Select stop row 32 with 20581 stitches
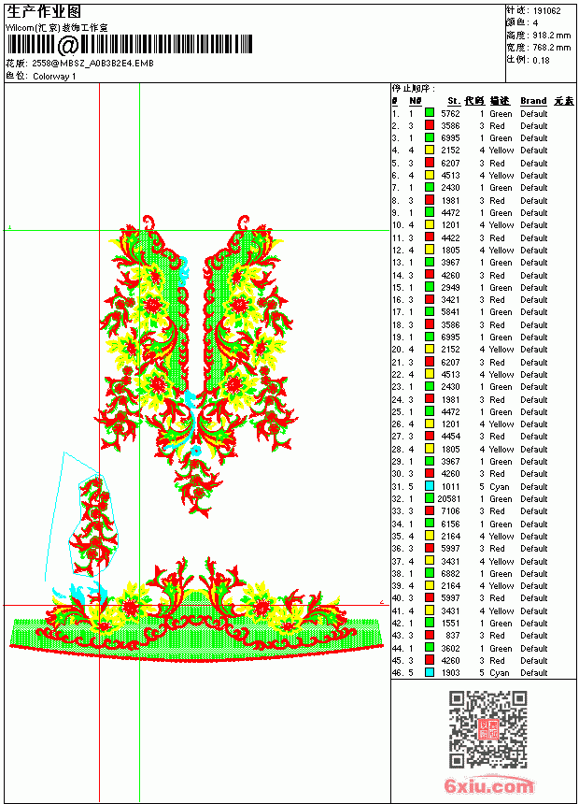 [483, 498]
